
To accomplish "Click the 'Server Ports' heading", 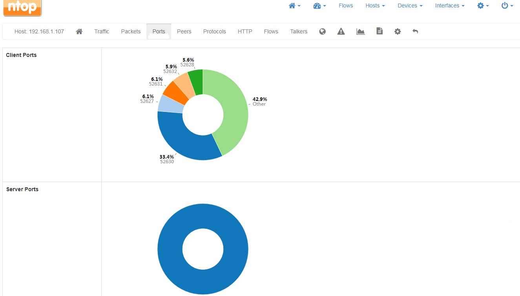I will click(22, 189).
